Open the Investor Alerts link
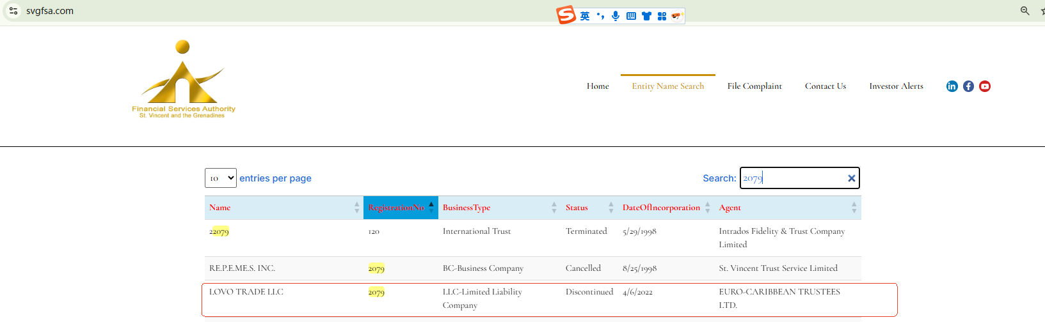Image resolution: width=1045 pixels, height=322 pixels. coord(896,86)
